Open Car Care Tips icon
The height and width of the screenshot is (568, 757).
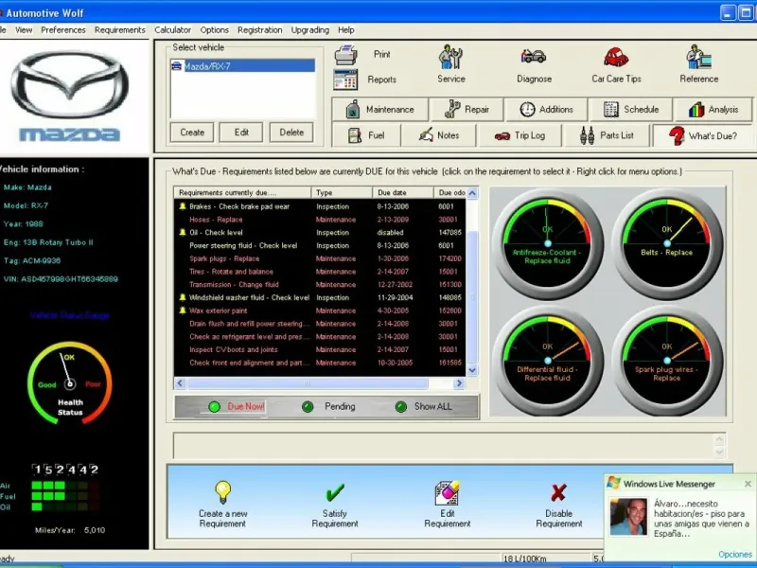616,58
